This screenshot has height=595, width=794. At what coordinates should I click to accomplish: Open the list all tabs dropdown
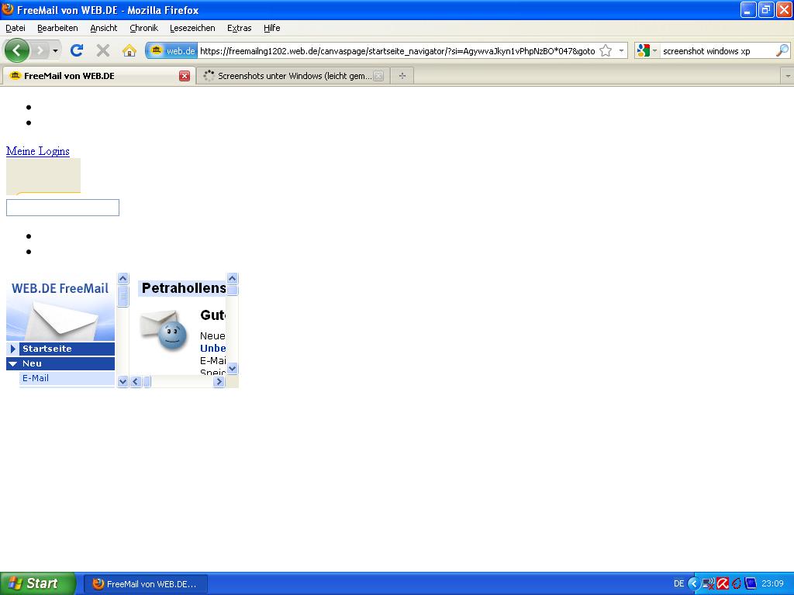(x=788, y=76)
